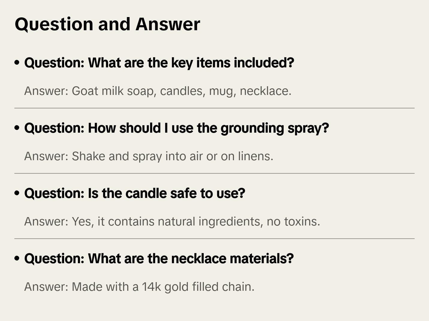Click the "Shake and spray" answer line
This screenshot has width=429, height=321.
(149, 156)
